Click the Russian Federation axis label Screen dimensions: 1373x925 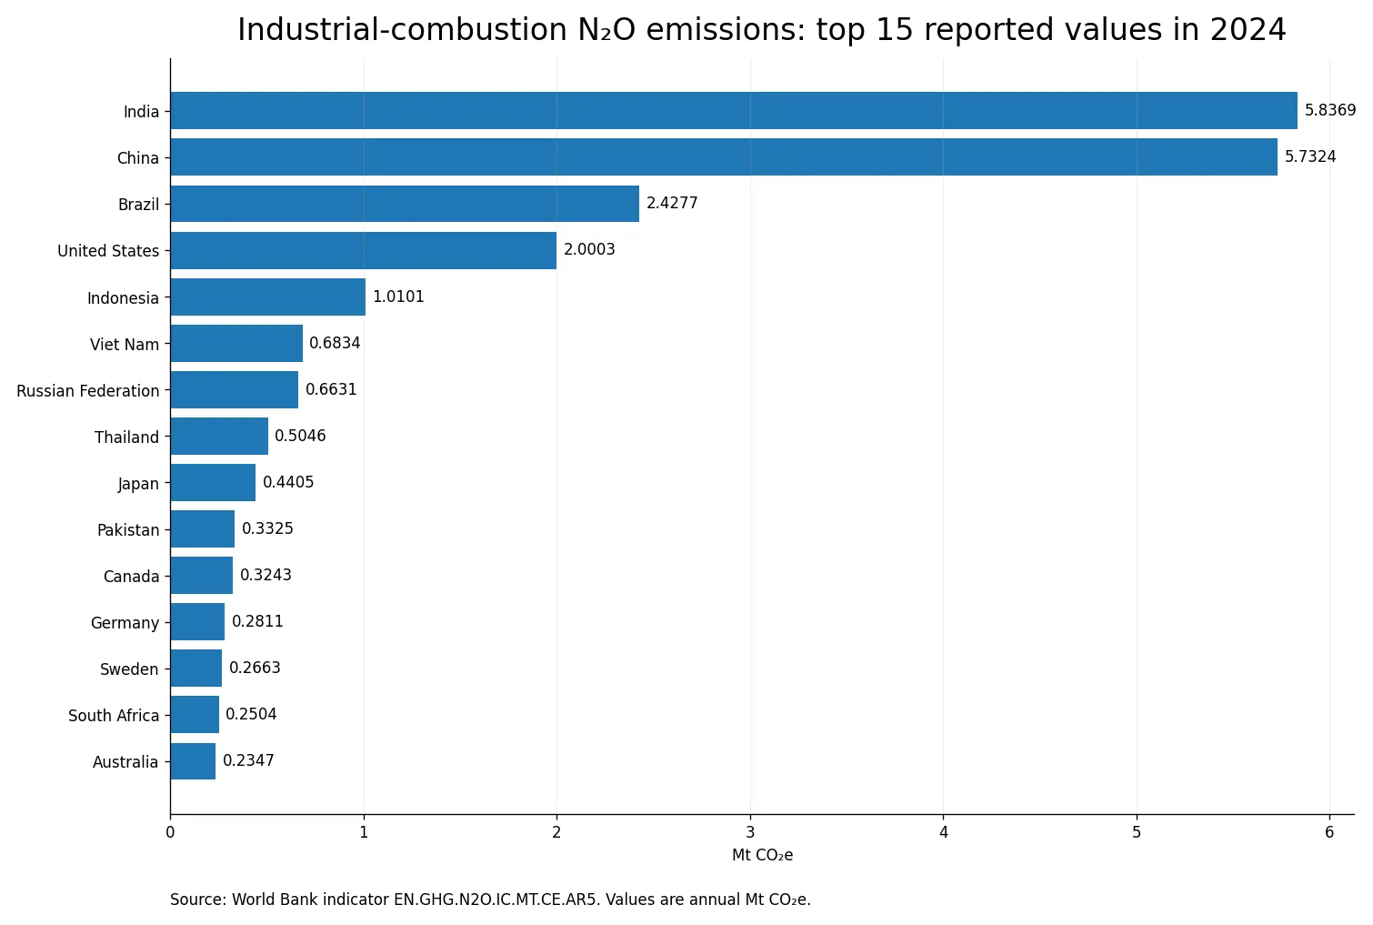coord(88,391)
